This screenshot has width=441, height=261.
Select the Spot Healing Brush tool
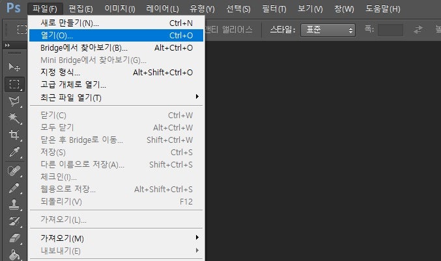click(x=14, y=171)
